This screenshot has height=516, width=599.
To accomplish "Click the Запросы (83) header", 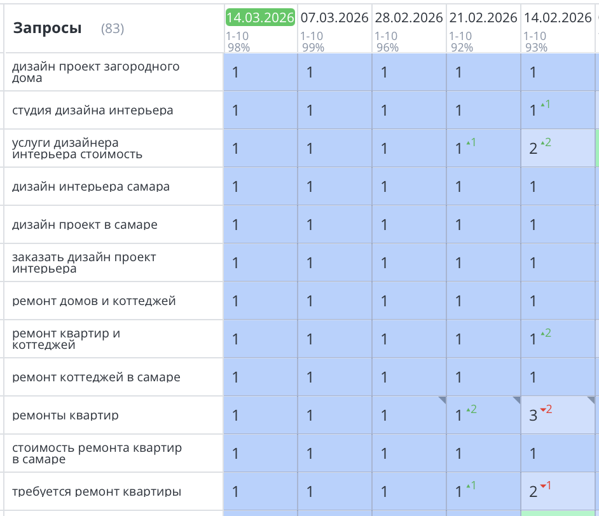I will tap(48, 28).
